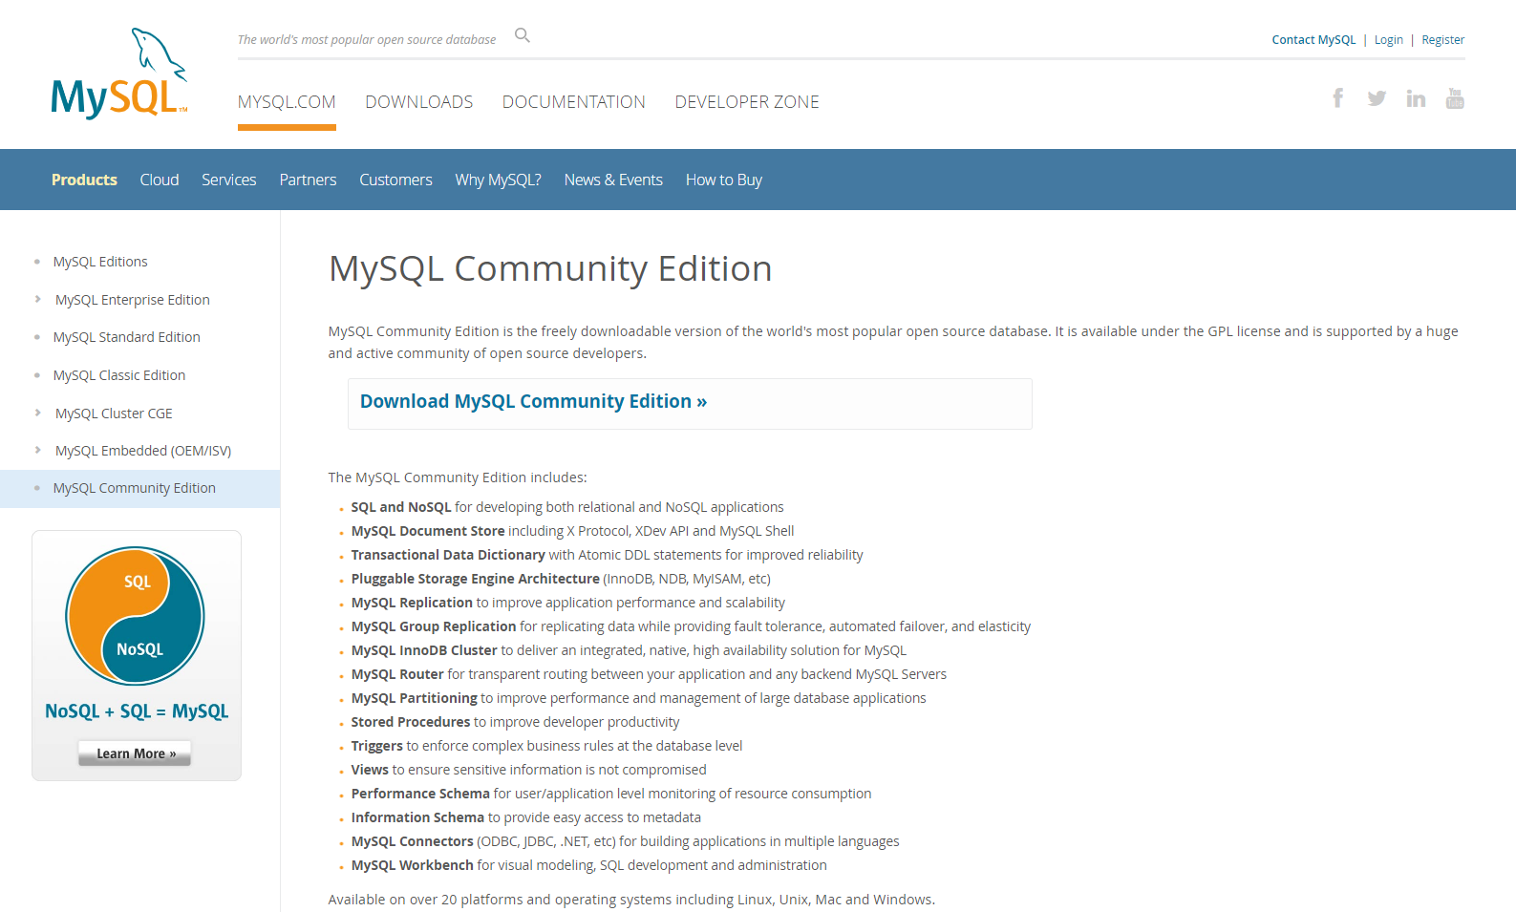The height and width of the screenshot is (912, 1516).
Task: Click the Register link
Action: click(1442, 40)
